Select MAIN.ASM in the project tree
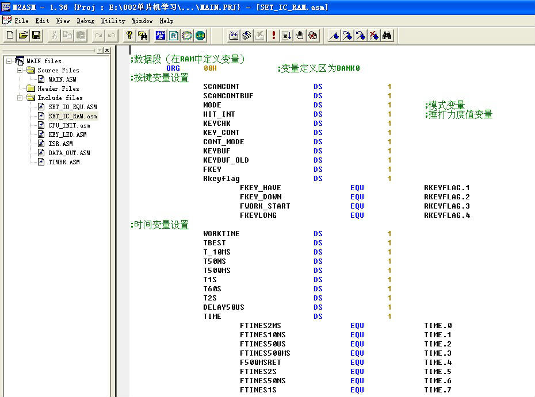This screenshot has height=397, width=535. click(x=62, y=79)
